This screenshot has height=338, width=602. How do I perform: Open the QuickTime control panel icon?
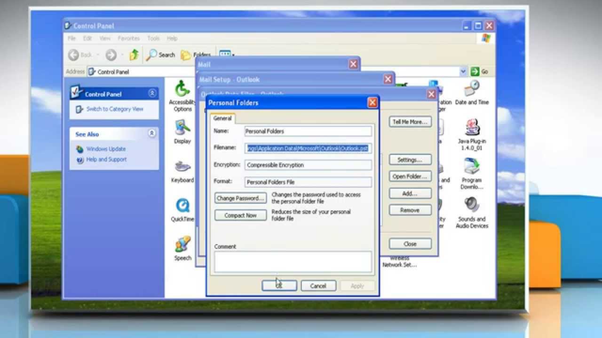pos(182,206)
